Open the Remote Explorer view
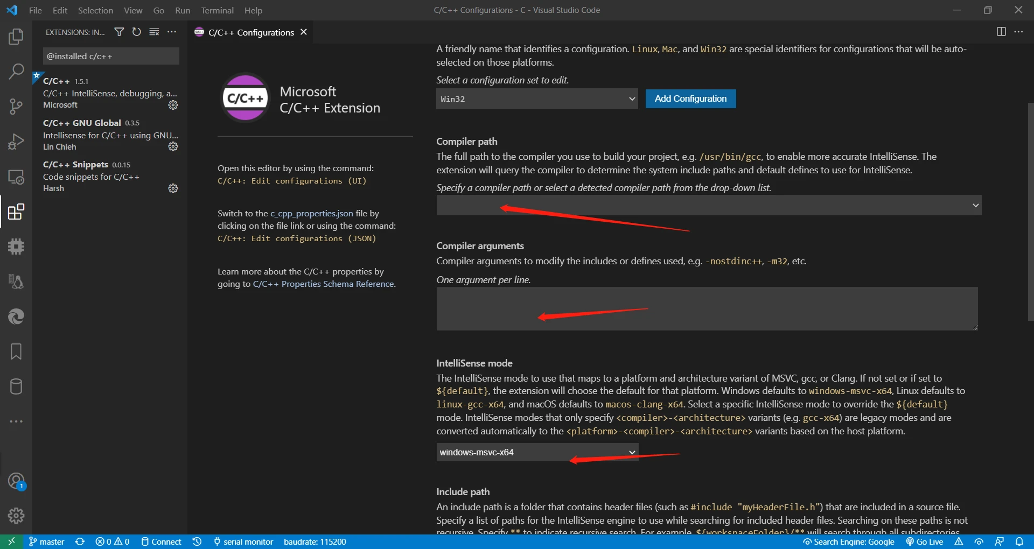1034x549 pixels. pyautogui.click(x=16, y=177)
